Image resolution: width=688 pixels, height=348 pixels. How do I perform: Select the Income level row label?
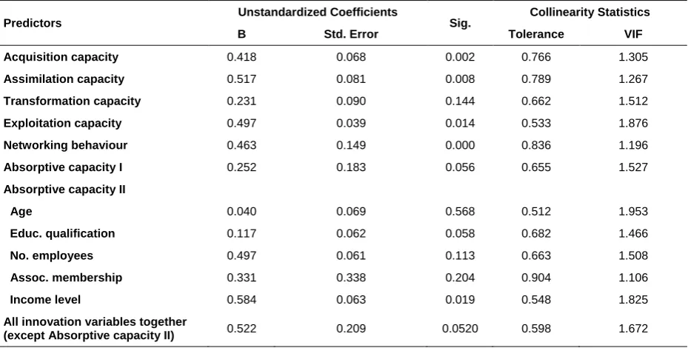point(45,300)
